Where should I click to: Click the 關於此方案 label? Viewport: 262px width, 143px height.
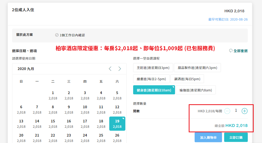click(25, 35)
